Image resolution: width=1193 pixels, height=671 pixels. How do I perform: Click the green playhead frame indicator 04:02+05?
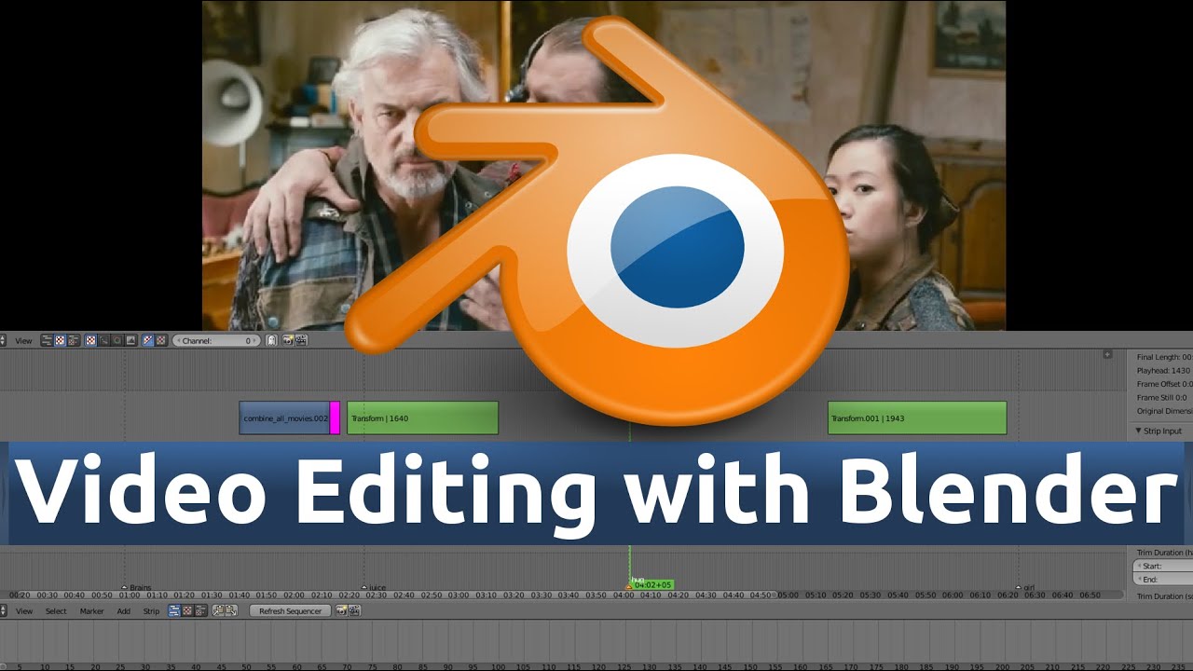(652, 584)
